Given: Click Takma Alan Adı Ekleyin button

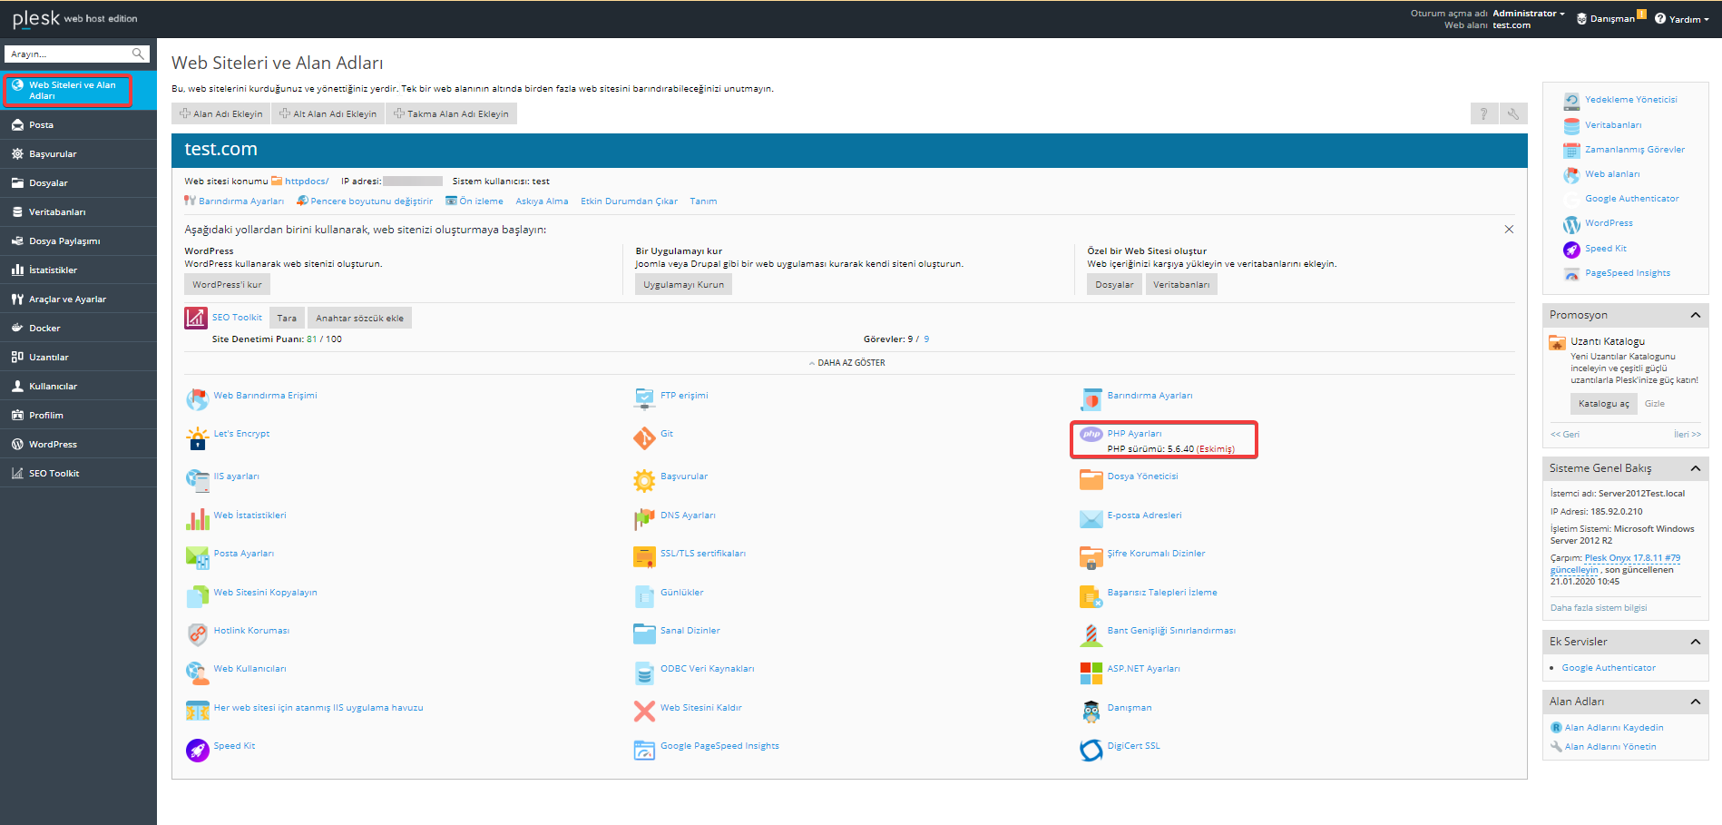Looking at the screenshot, I should coord(451,113).
